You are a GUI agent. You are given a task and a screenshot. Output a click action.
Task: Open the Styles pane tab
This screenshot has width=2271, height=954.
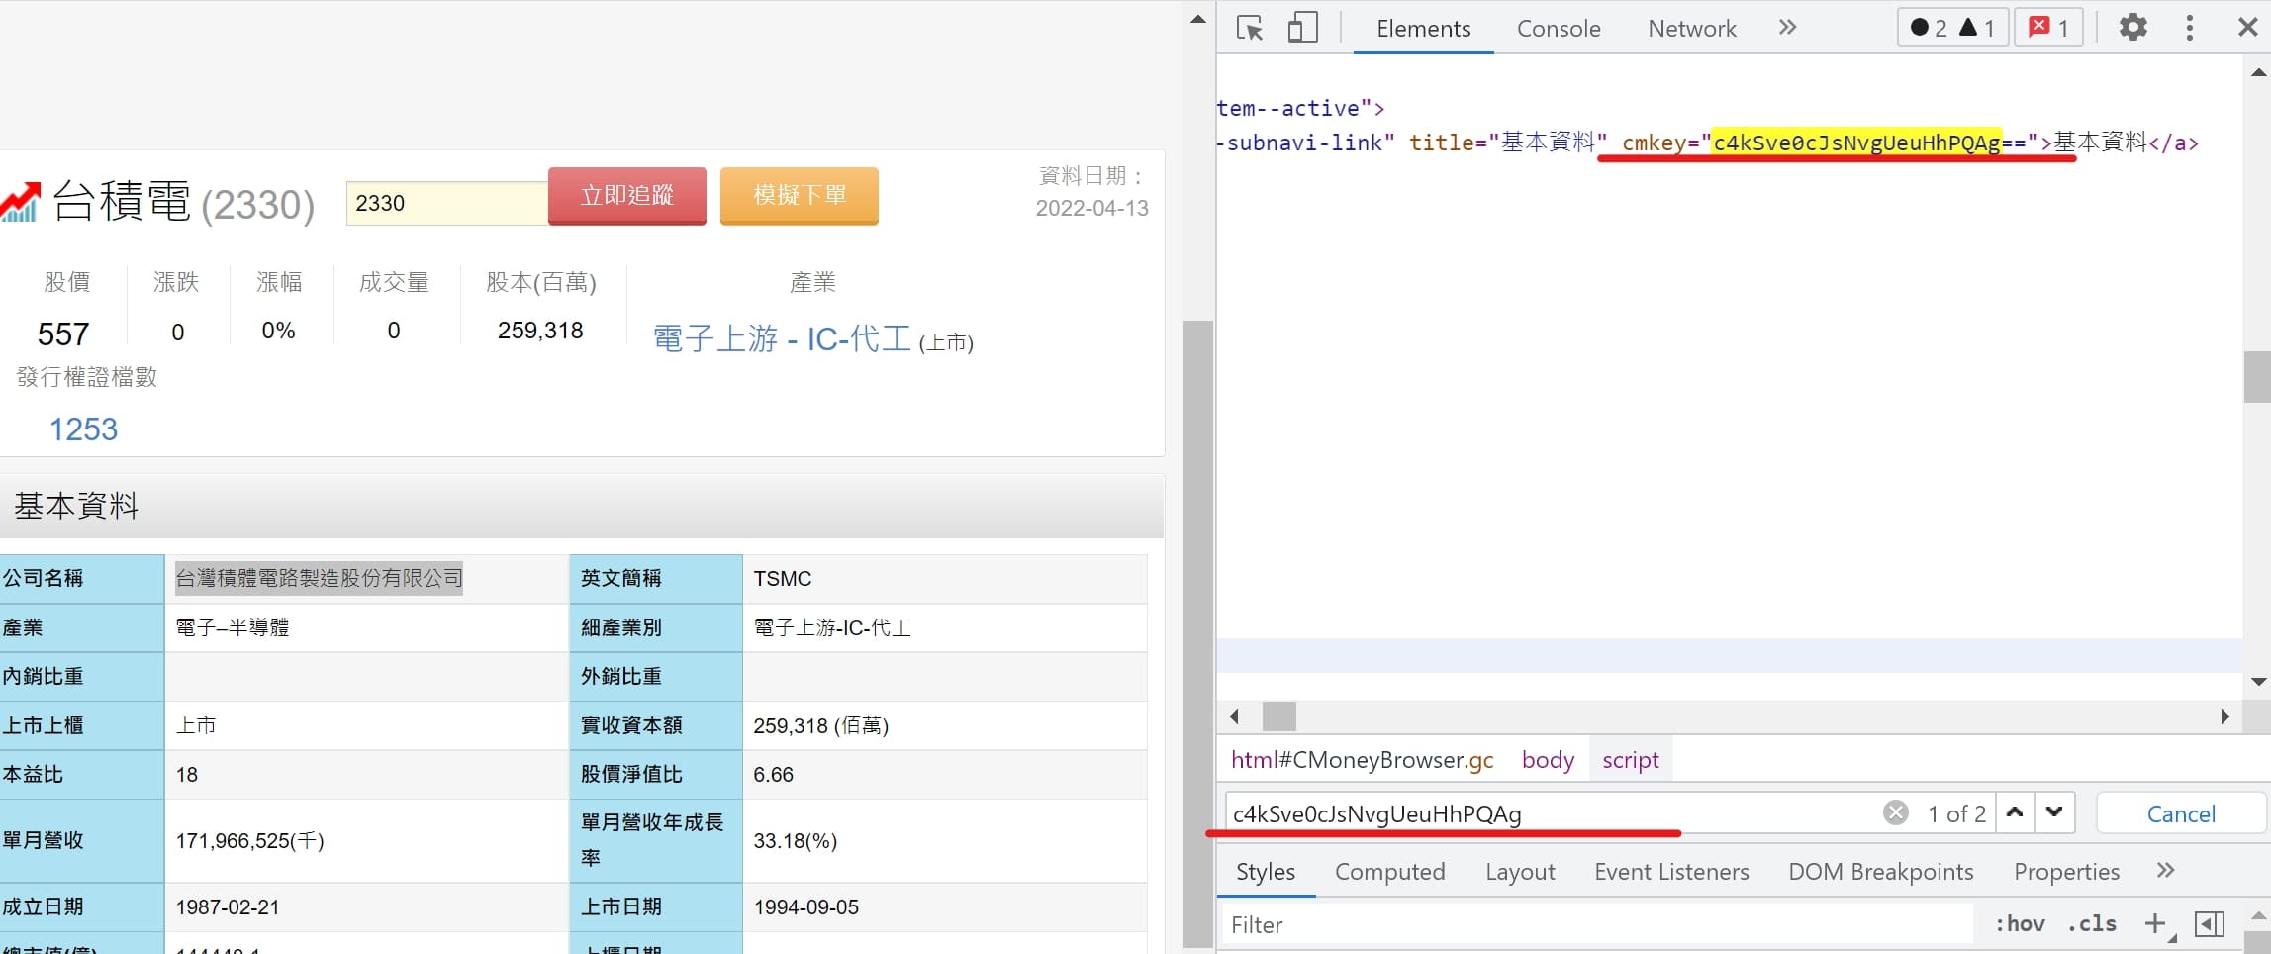(x=1265, y=872)
